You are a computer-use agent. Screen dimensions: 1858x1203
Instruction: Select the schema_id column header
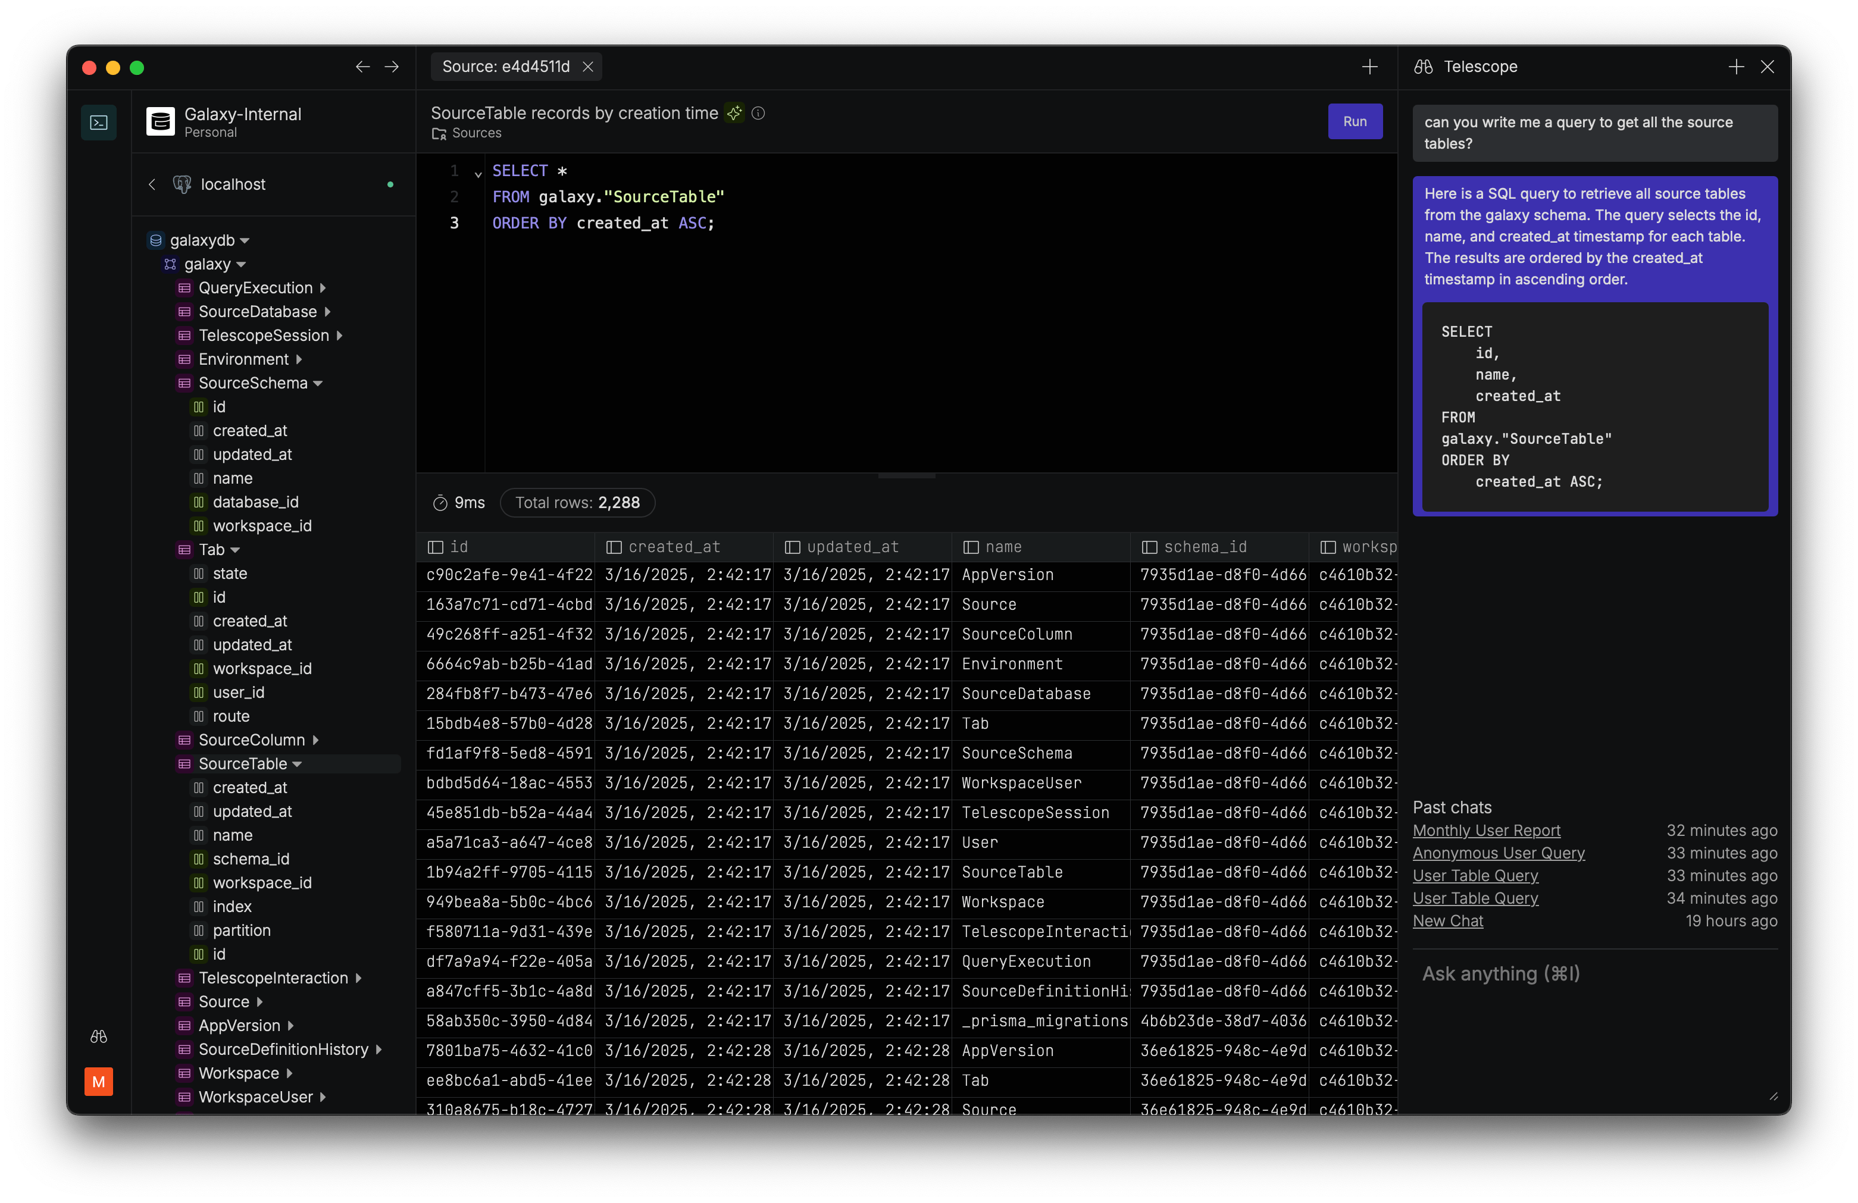[x=1219, y=547]
